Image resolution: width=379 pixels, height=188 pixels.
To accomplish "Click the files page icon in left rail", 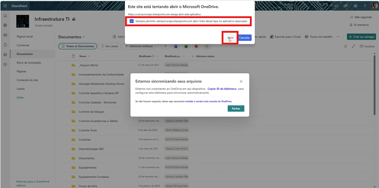I will (5, 45).
